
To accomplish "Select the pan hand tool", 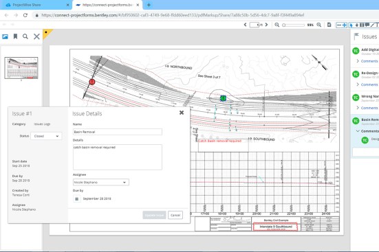I will [x=356, y=25].
